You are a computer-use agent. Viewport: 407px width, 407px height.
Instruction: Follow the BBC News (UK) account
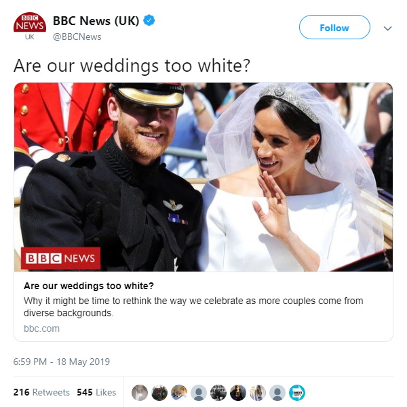pyautogui.click(x=334, y=27)
